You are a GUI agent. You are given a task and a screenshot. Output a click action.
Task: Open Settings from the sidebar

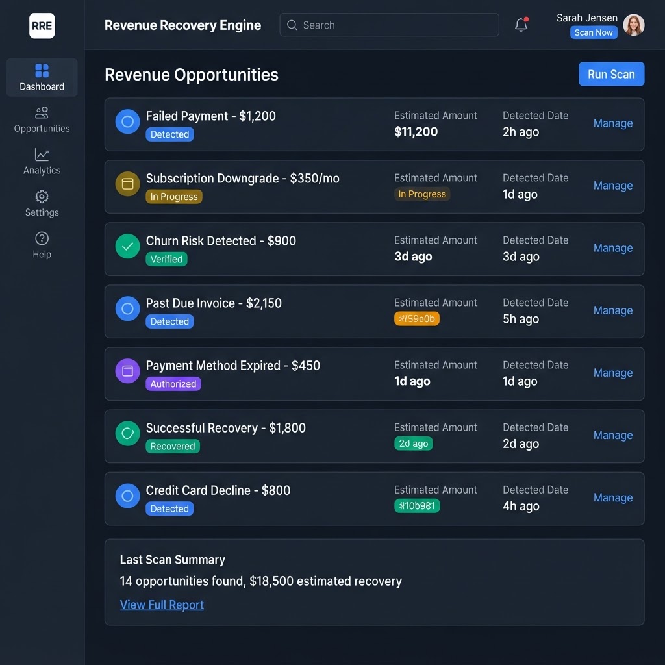[42, 203]
